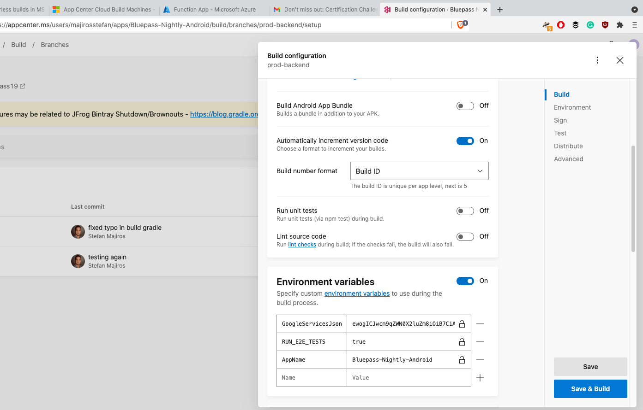Jump to Distribute section in side navigation
This screenshot has width=643, height=410.
coord(568,146)
